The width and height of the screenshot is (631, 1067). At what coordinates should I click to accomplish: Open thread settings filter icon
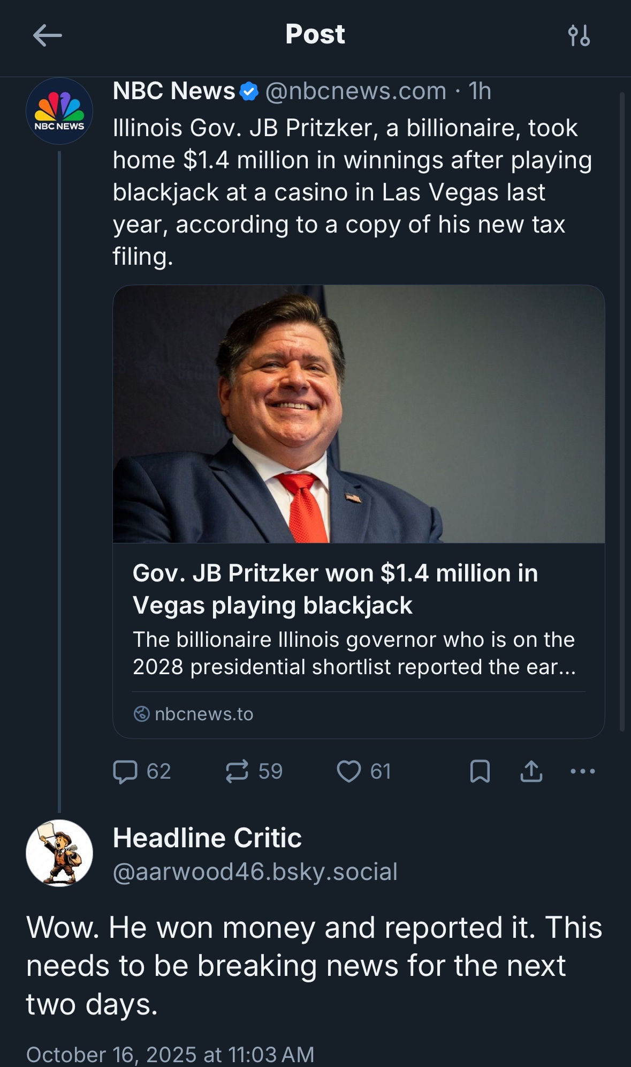coord(579,36)
